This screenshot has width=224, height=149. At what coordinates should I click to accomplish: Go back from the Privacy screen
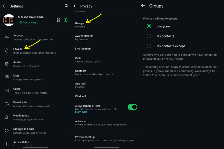click(75, 6)
